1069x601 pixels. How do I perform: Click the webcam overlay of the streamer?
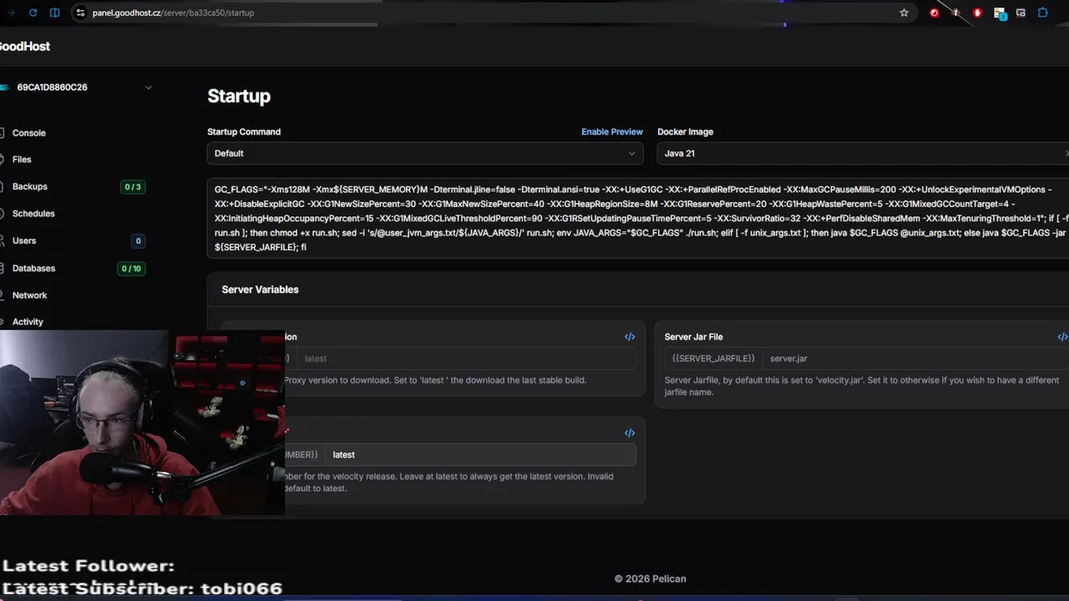pyautogui.click(x=142, y=422)
